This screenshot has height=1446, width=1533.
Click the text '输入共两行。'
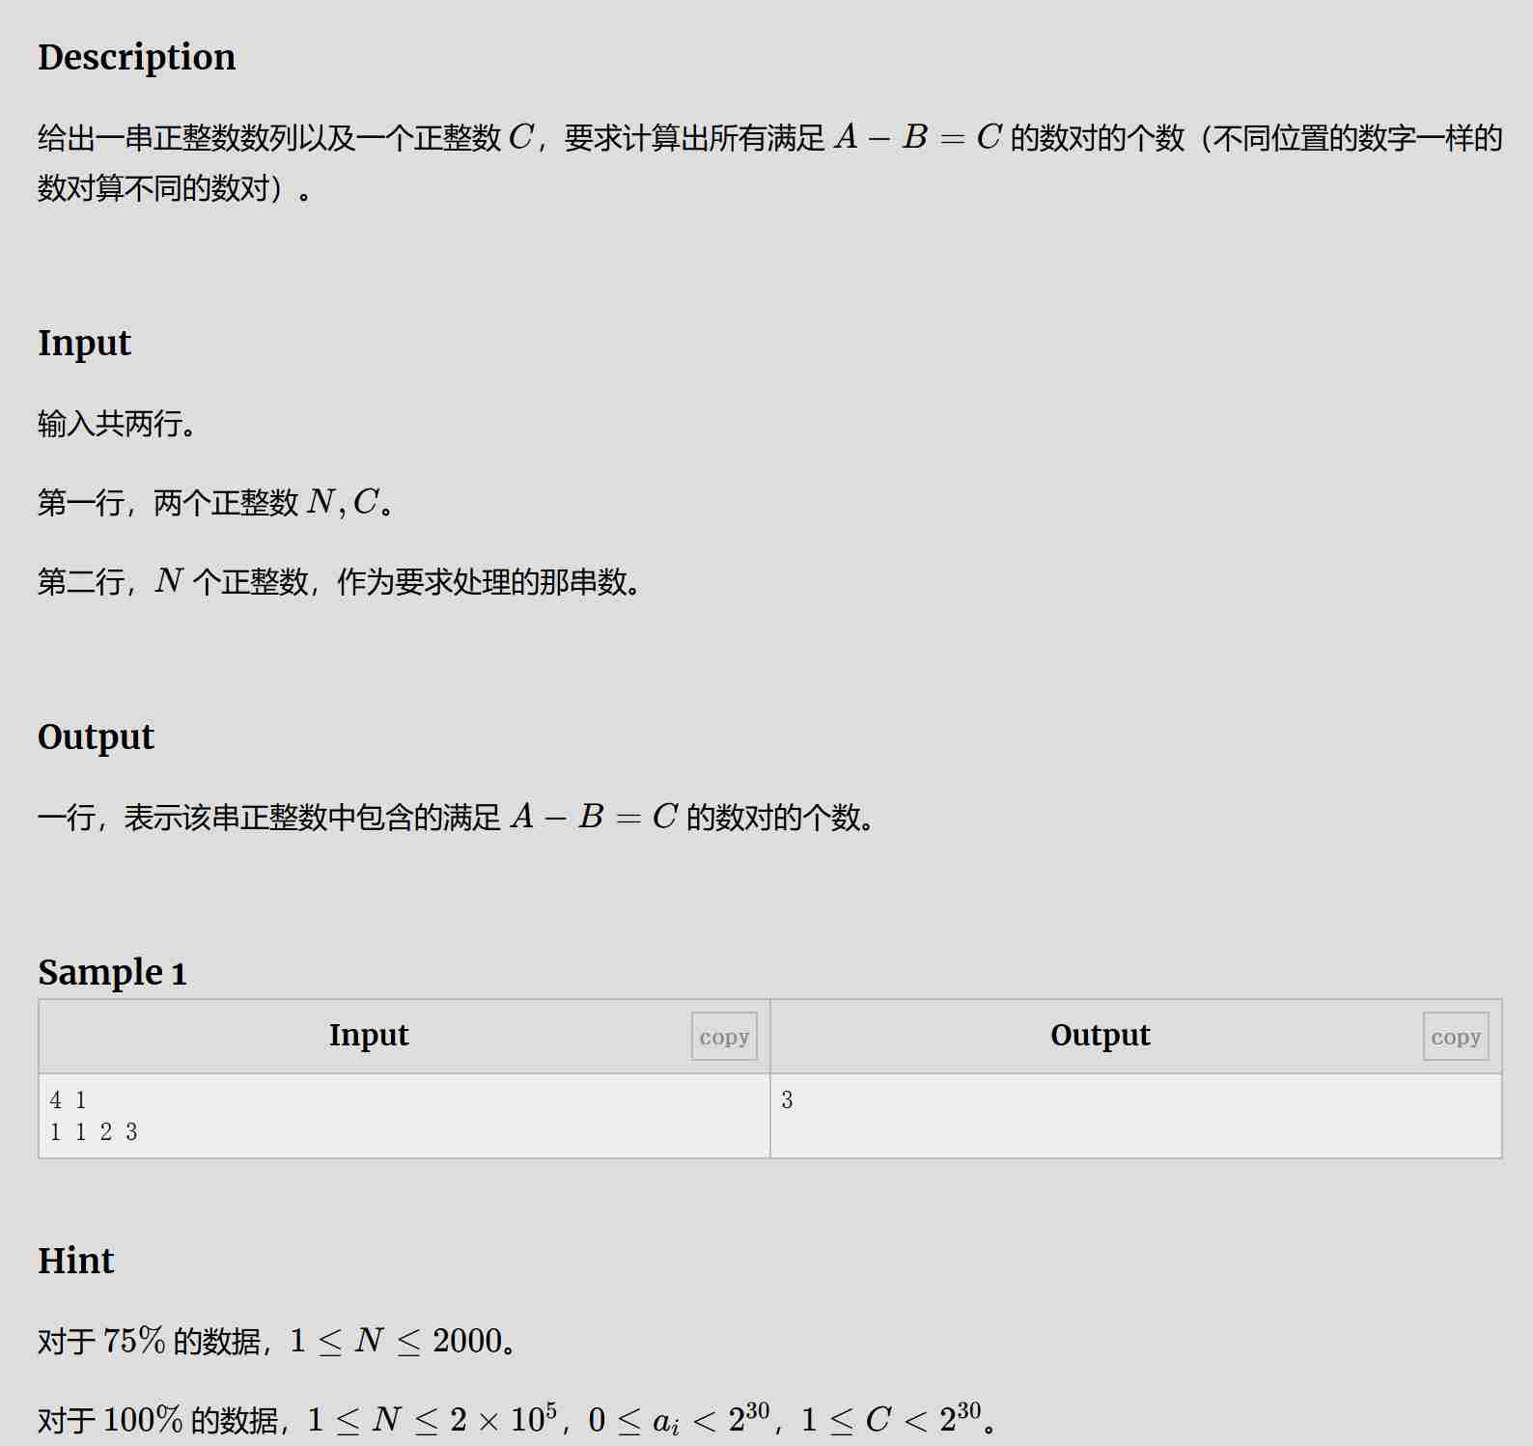118,424
